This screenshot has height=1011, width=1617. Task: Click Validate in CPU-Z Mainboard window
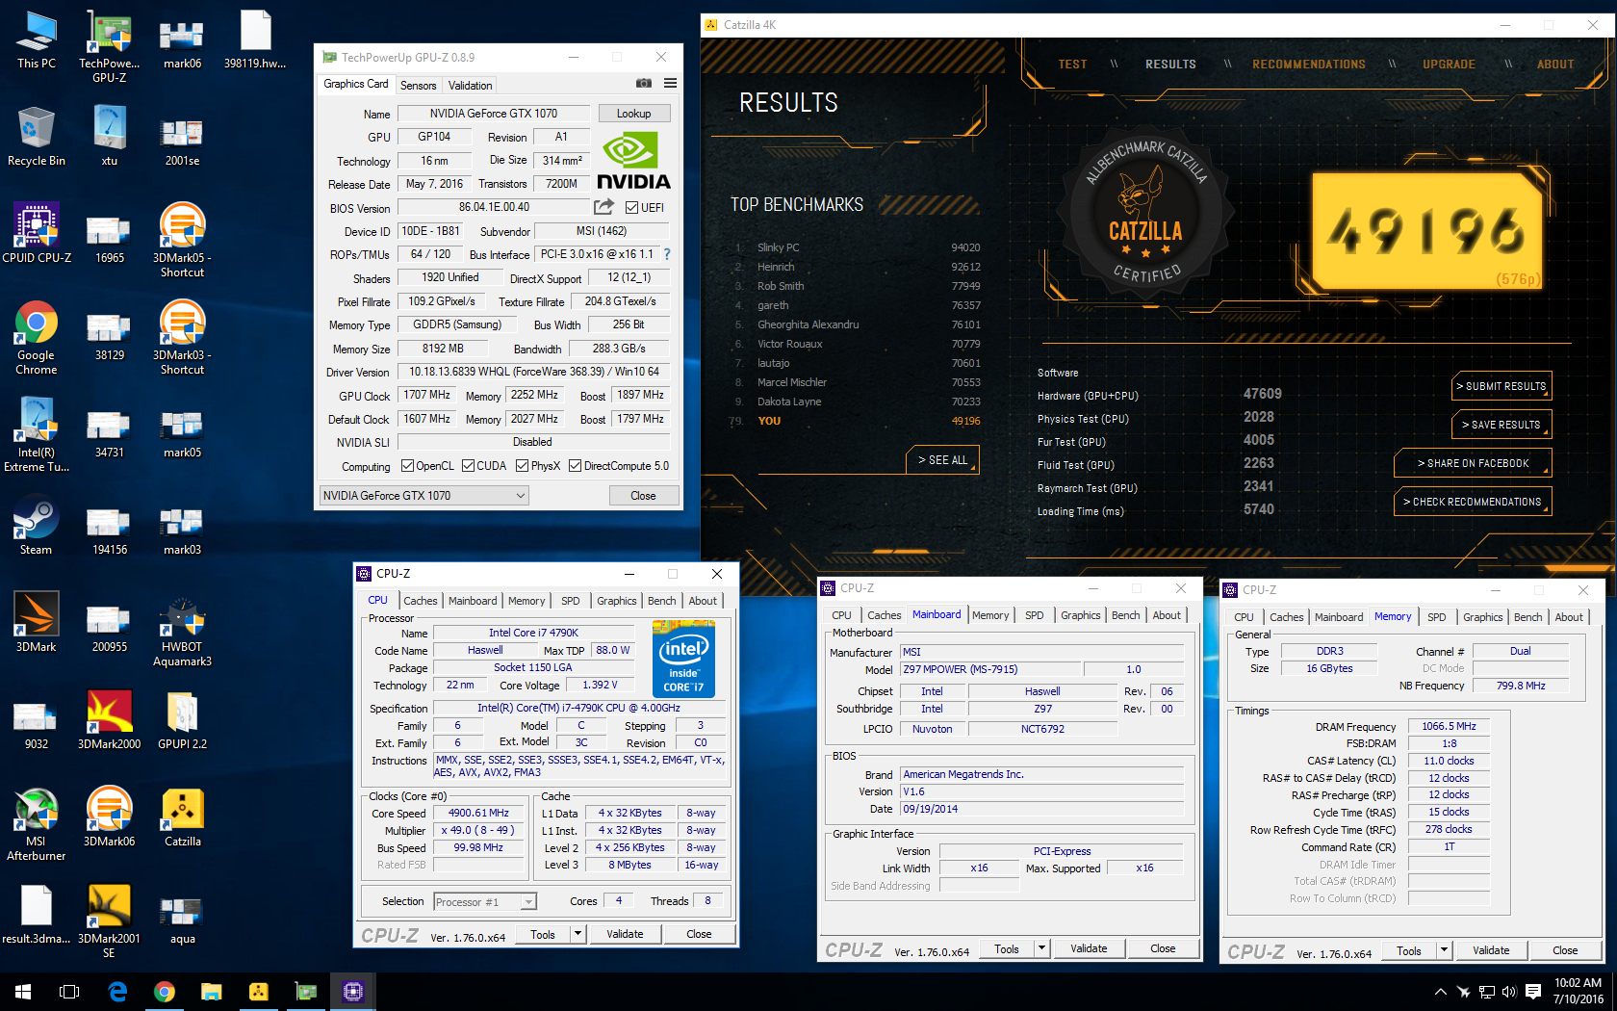coord(1089,948)
